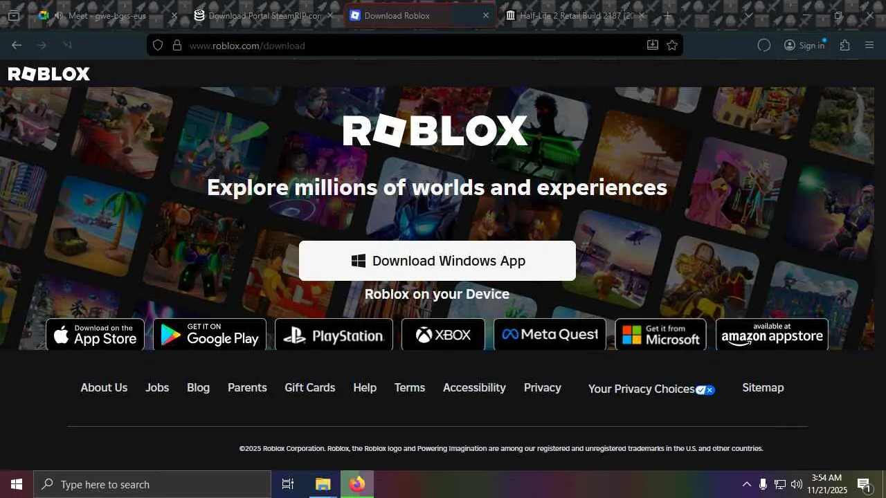Click the Type here to search box
Image resolution: width=886 pixels, height=498 pixels.
(x=152, y=484)
